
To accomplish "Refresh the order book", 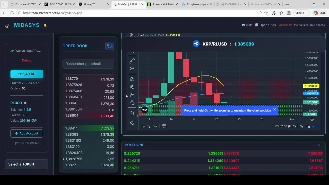I will coord(110,46).
